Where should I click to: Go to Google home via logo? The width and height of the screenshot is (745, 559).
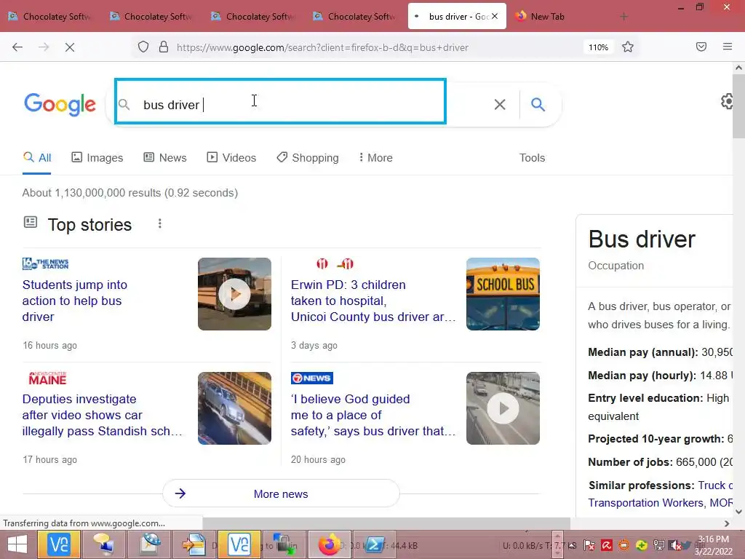pyautogui.click(x=60, y=105)
